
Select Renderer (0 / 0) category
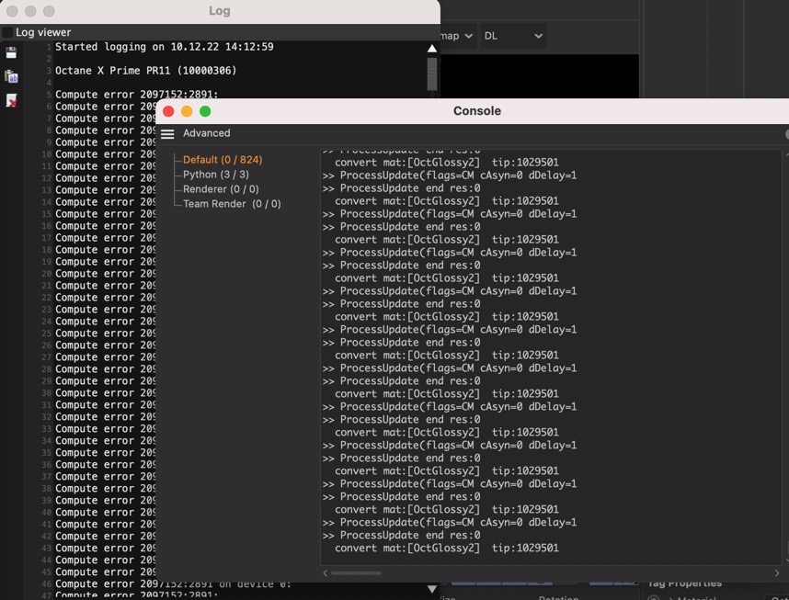point(221,189)
